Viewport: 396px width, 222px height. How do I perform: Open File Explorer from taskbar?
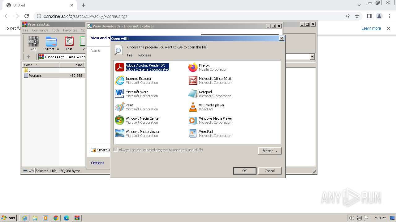(35, 218)
